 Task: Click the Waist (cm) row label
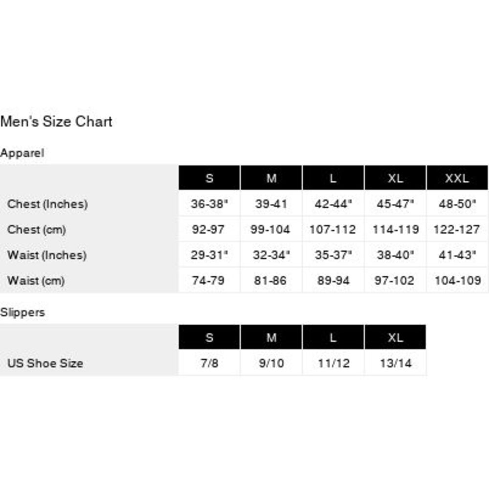pyautogui.click(x=36, y=280)
